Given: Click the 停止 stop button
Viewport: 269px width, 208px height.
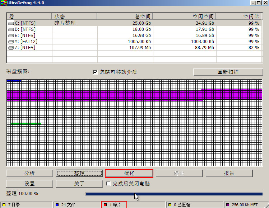Looking at the screenshot, I should click(179, 173).
